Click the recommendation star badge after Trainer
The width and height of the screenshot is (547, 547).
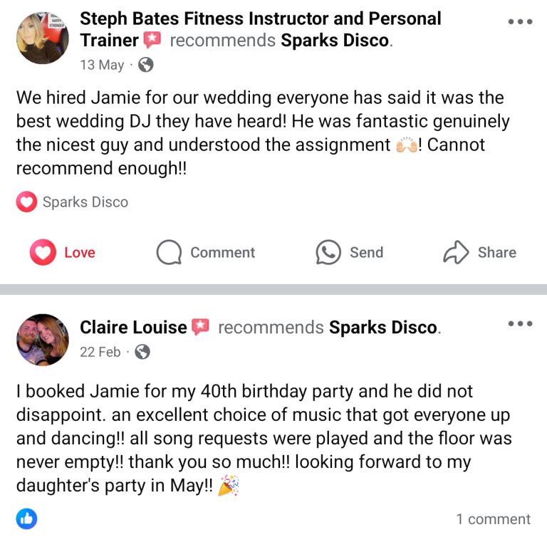tap(152, 40)
